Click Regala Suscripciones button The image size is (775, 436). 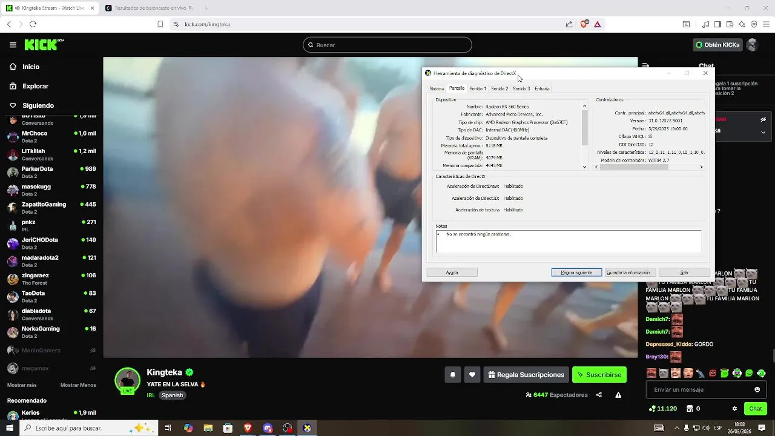526,375
